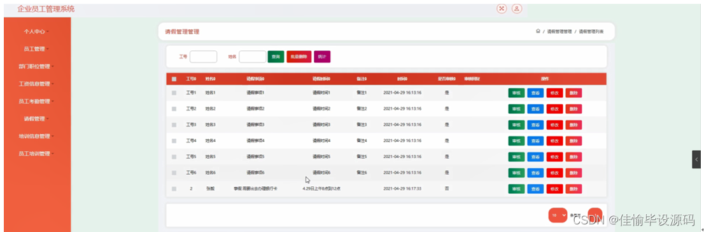Sort table by 姓名 column header
704x232 pixels.
pyautogui.click(x=211, y=79)
